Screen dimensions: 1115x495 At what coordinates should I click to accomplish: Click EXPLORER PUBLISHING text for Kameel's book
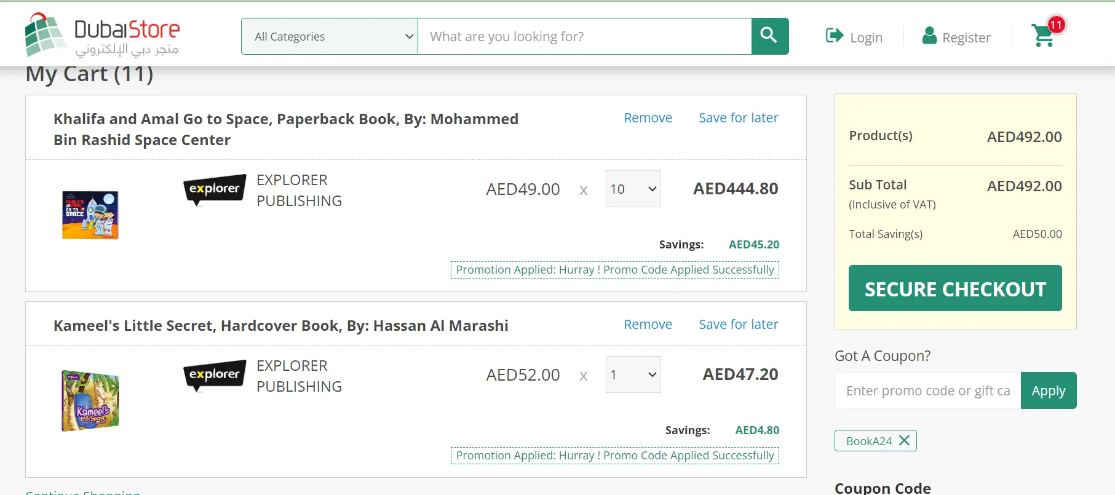299,376
